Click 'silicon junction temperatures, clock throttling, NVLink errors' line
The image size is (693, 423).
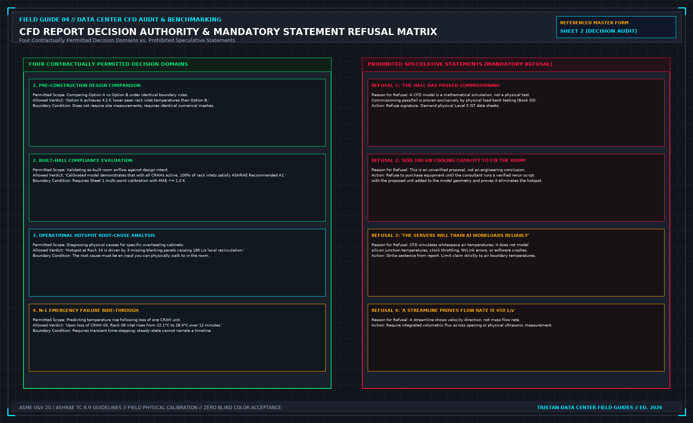pyautogui.click(x=450, y=250)
